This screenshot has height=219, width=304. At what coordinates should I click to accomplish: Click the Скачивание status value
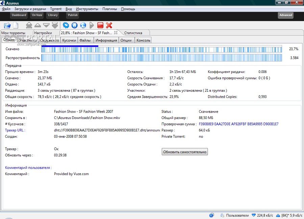pyautogui.click(x=208, y=112)
